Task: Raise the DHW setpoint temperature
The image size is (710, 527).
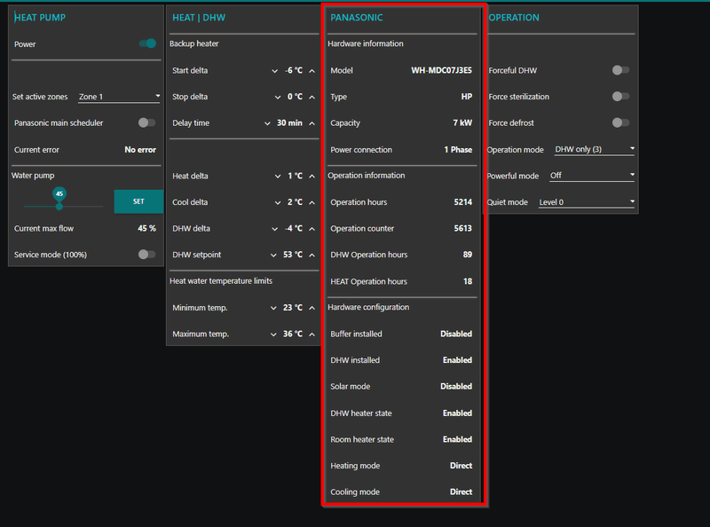Action: [312, 256]
